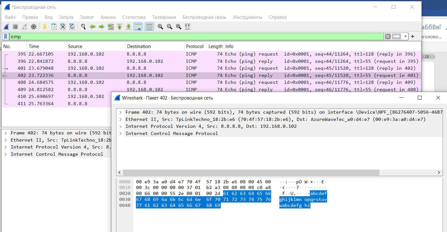Open the Беспроводная связь menu

click(x=204, y=17)
